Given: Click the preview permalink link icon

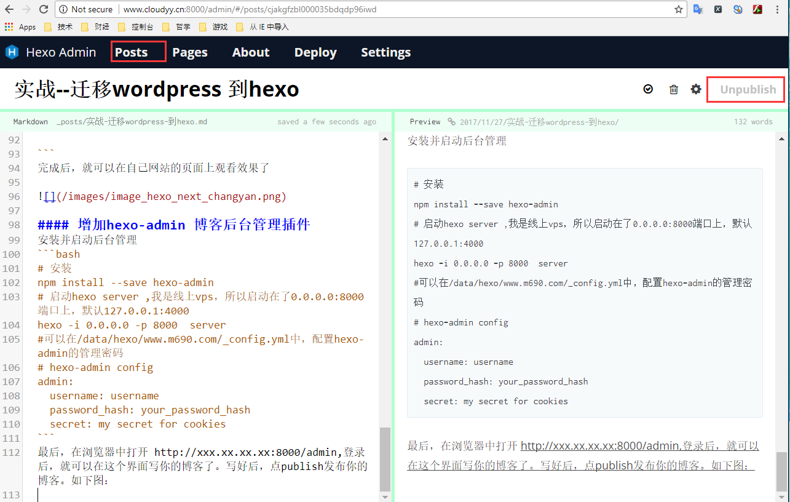Looking at the screenshot, I should pyautogui.click(x=452, y=122).
